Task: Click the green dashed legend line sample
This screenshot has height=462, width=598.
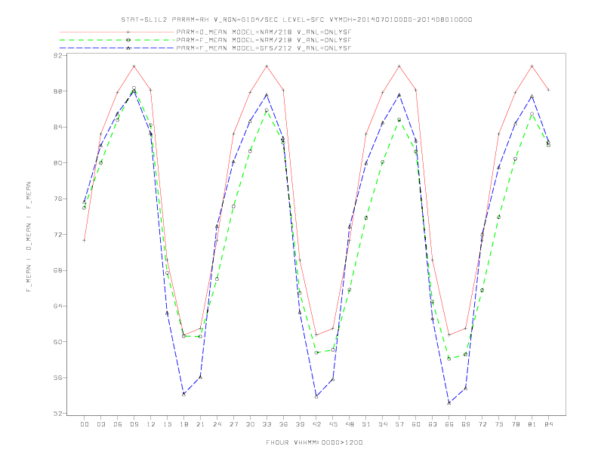Action: [117, 40]
